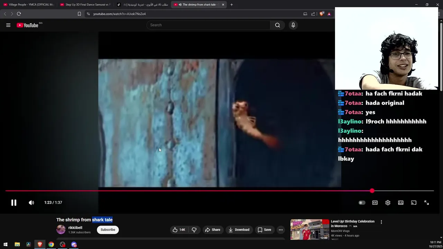Go back in the browser
Screen dimensions: 443x249
tap(5, 14)
